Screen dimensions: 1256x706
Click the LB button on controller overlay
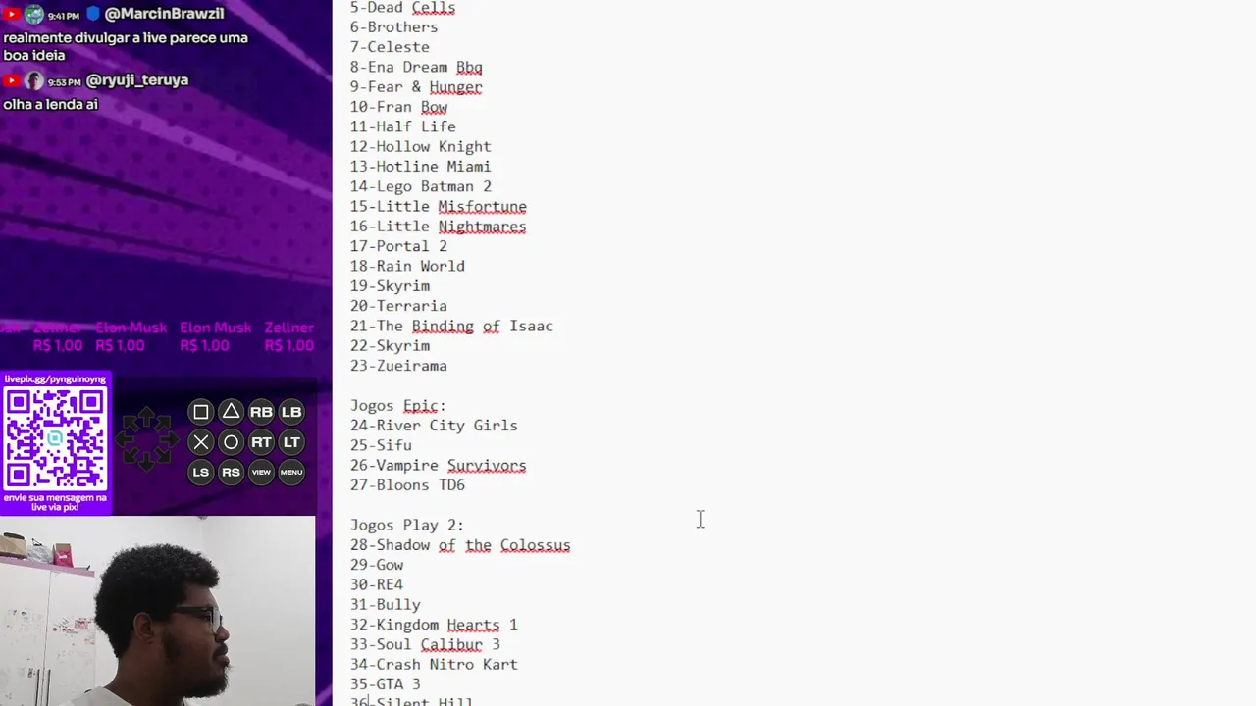click(291, 412)
